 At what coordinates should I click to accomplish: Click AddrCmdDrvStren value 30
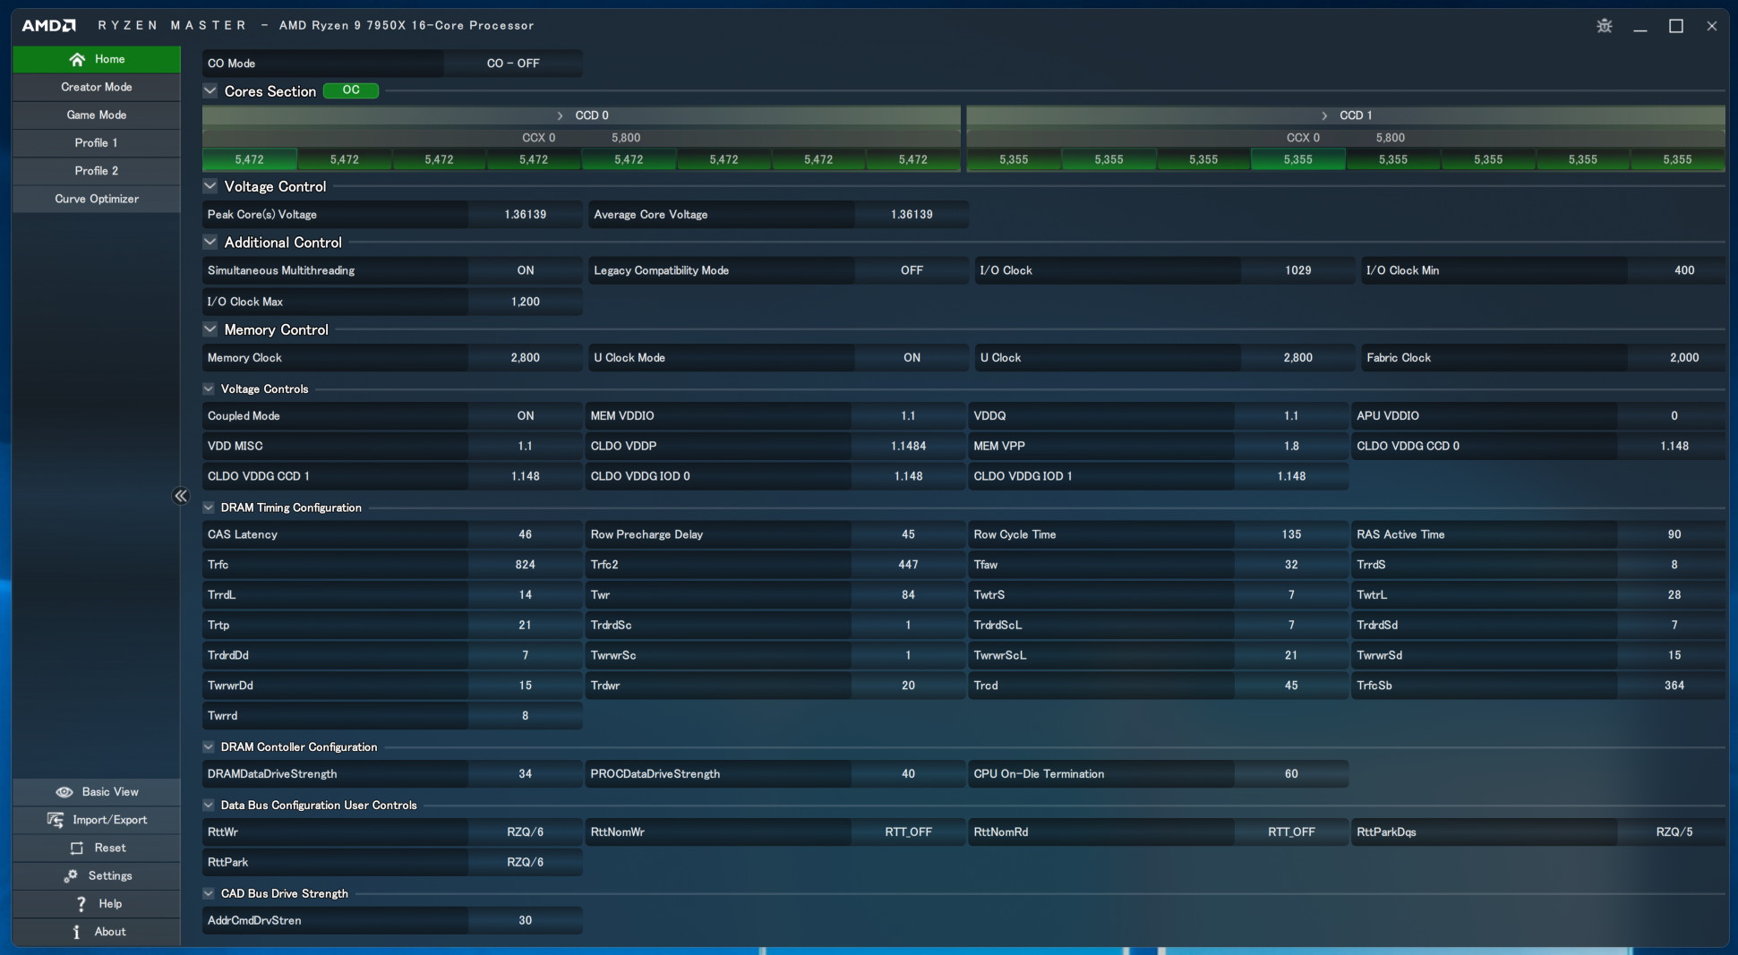pos(526,920)
